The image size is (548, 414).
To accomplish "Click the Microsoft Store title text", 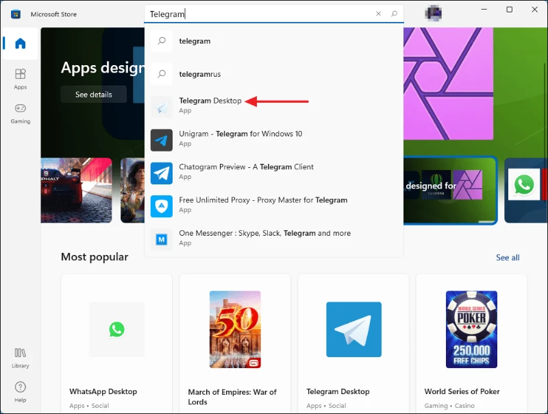I will pyautogui.click(x=53, y=14).
